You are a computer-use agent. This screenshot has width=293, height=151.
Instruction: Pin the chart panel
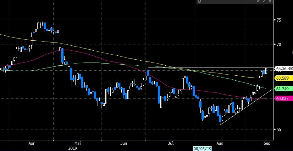[x=258, y=2]
